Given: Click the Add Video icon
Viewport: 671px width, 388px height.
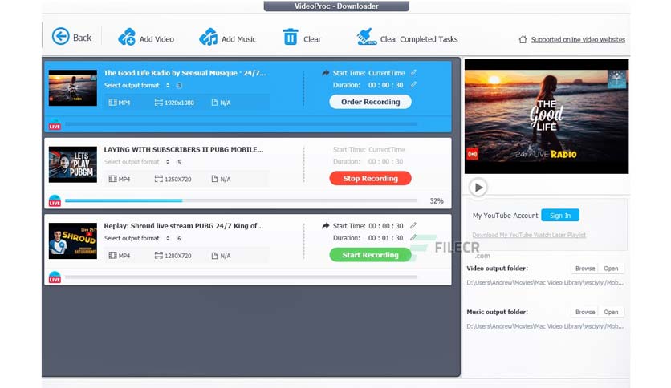Looking at the screenshot, I should tap(127, 37).
